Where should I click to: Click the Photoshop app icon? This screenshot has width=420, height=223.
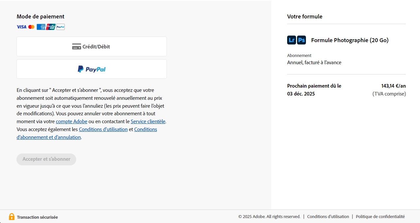click(301, 40)
